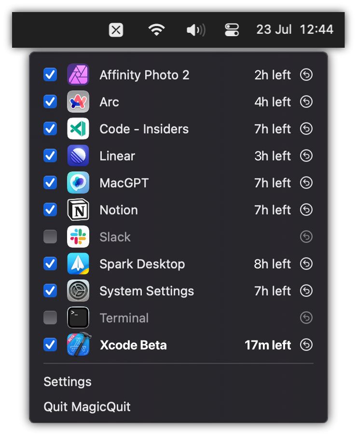Click the Affinity Photo 2 app icon
Screen dimensions: 357x435
78,75
